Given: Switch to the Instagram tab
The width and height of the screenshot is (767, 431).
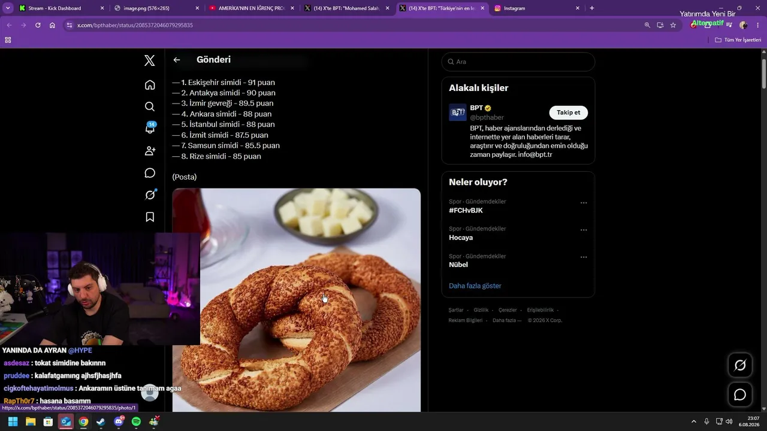Looking at the screenshot, I should point(537,8).
